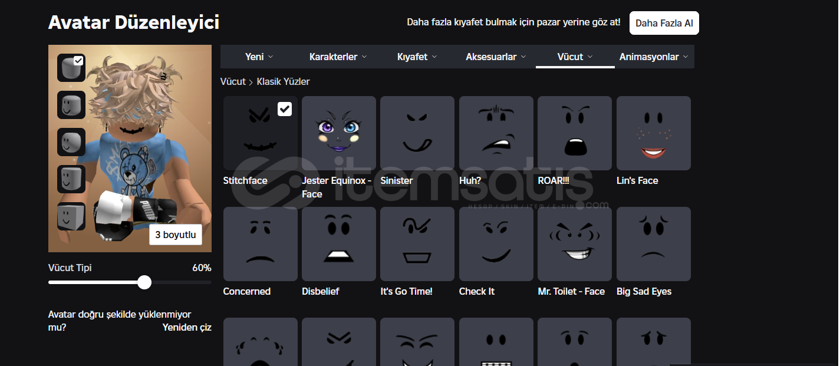This screenshot has width=840, height=366.
Task: Open the Check It item name link
Action: click(x=477, y=291)
